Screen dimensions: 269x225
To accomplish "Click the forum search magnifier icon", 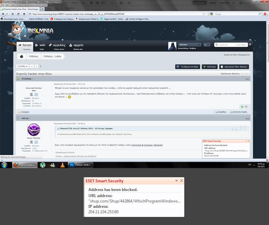I will (x=217, y=45).
